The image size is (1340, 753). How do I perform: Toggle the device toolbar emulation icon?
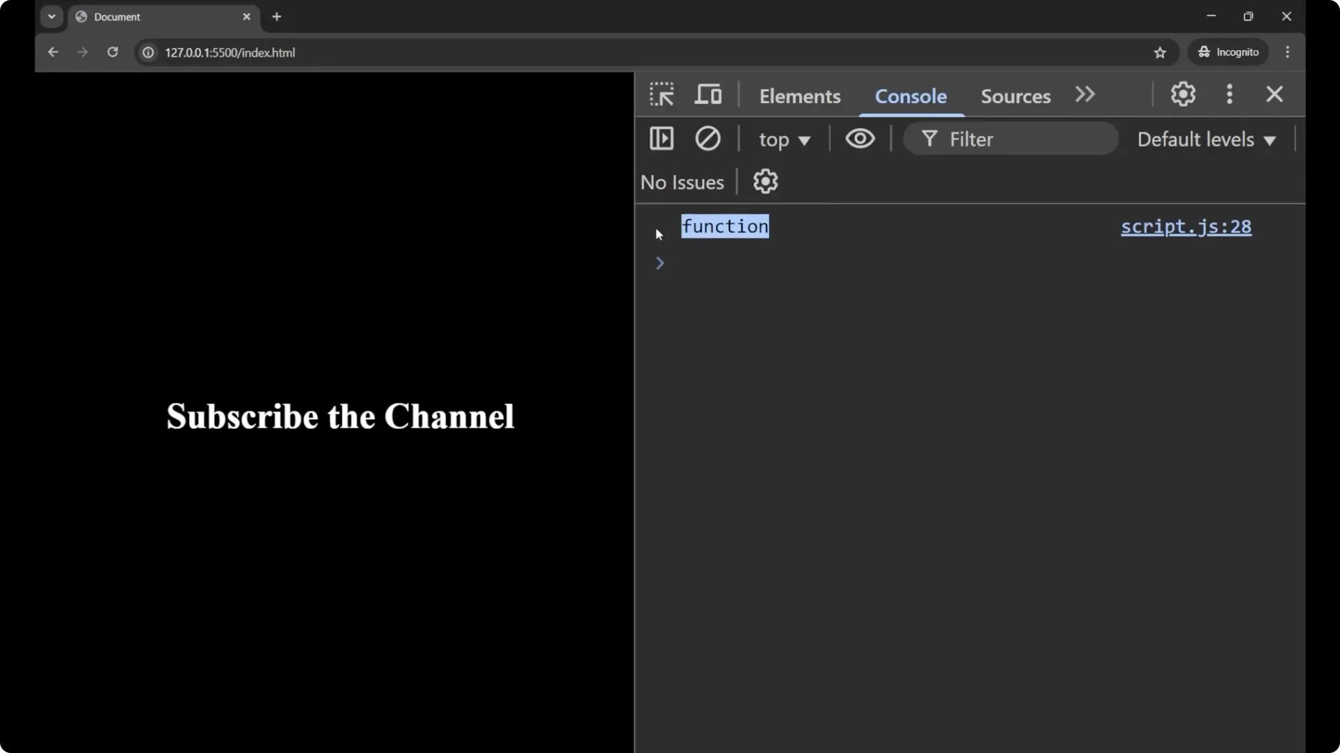point(708,94)
